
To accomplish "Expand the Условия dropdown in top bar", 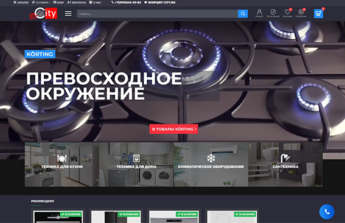I will click(41, 2).
